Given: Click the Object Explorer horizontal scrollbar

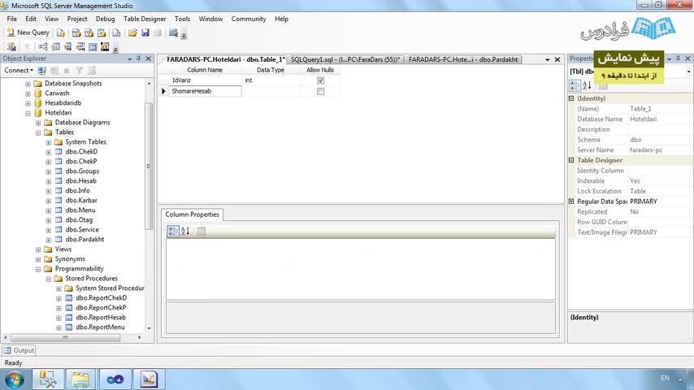Looking at the screenshot, I should pyautogui.click(x=66, y=337).
